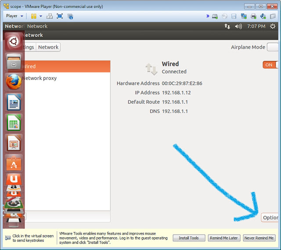Turn off the Wired connection switch
Image resolution: width=281 pixels, height=250 pixels.
(x=270, y=65)
